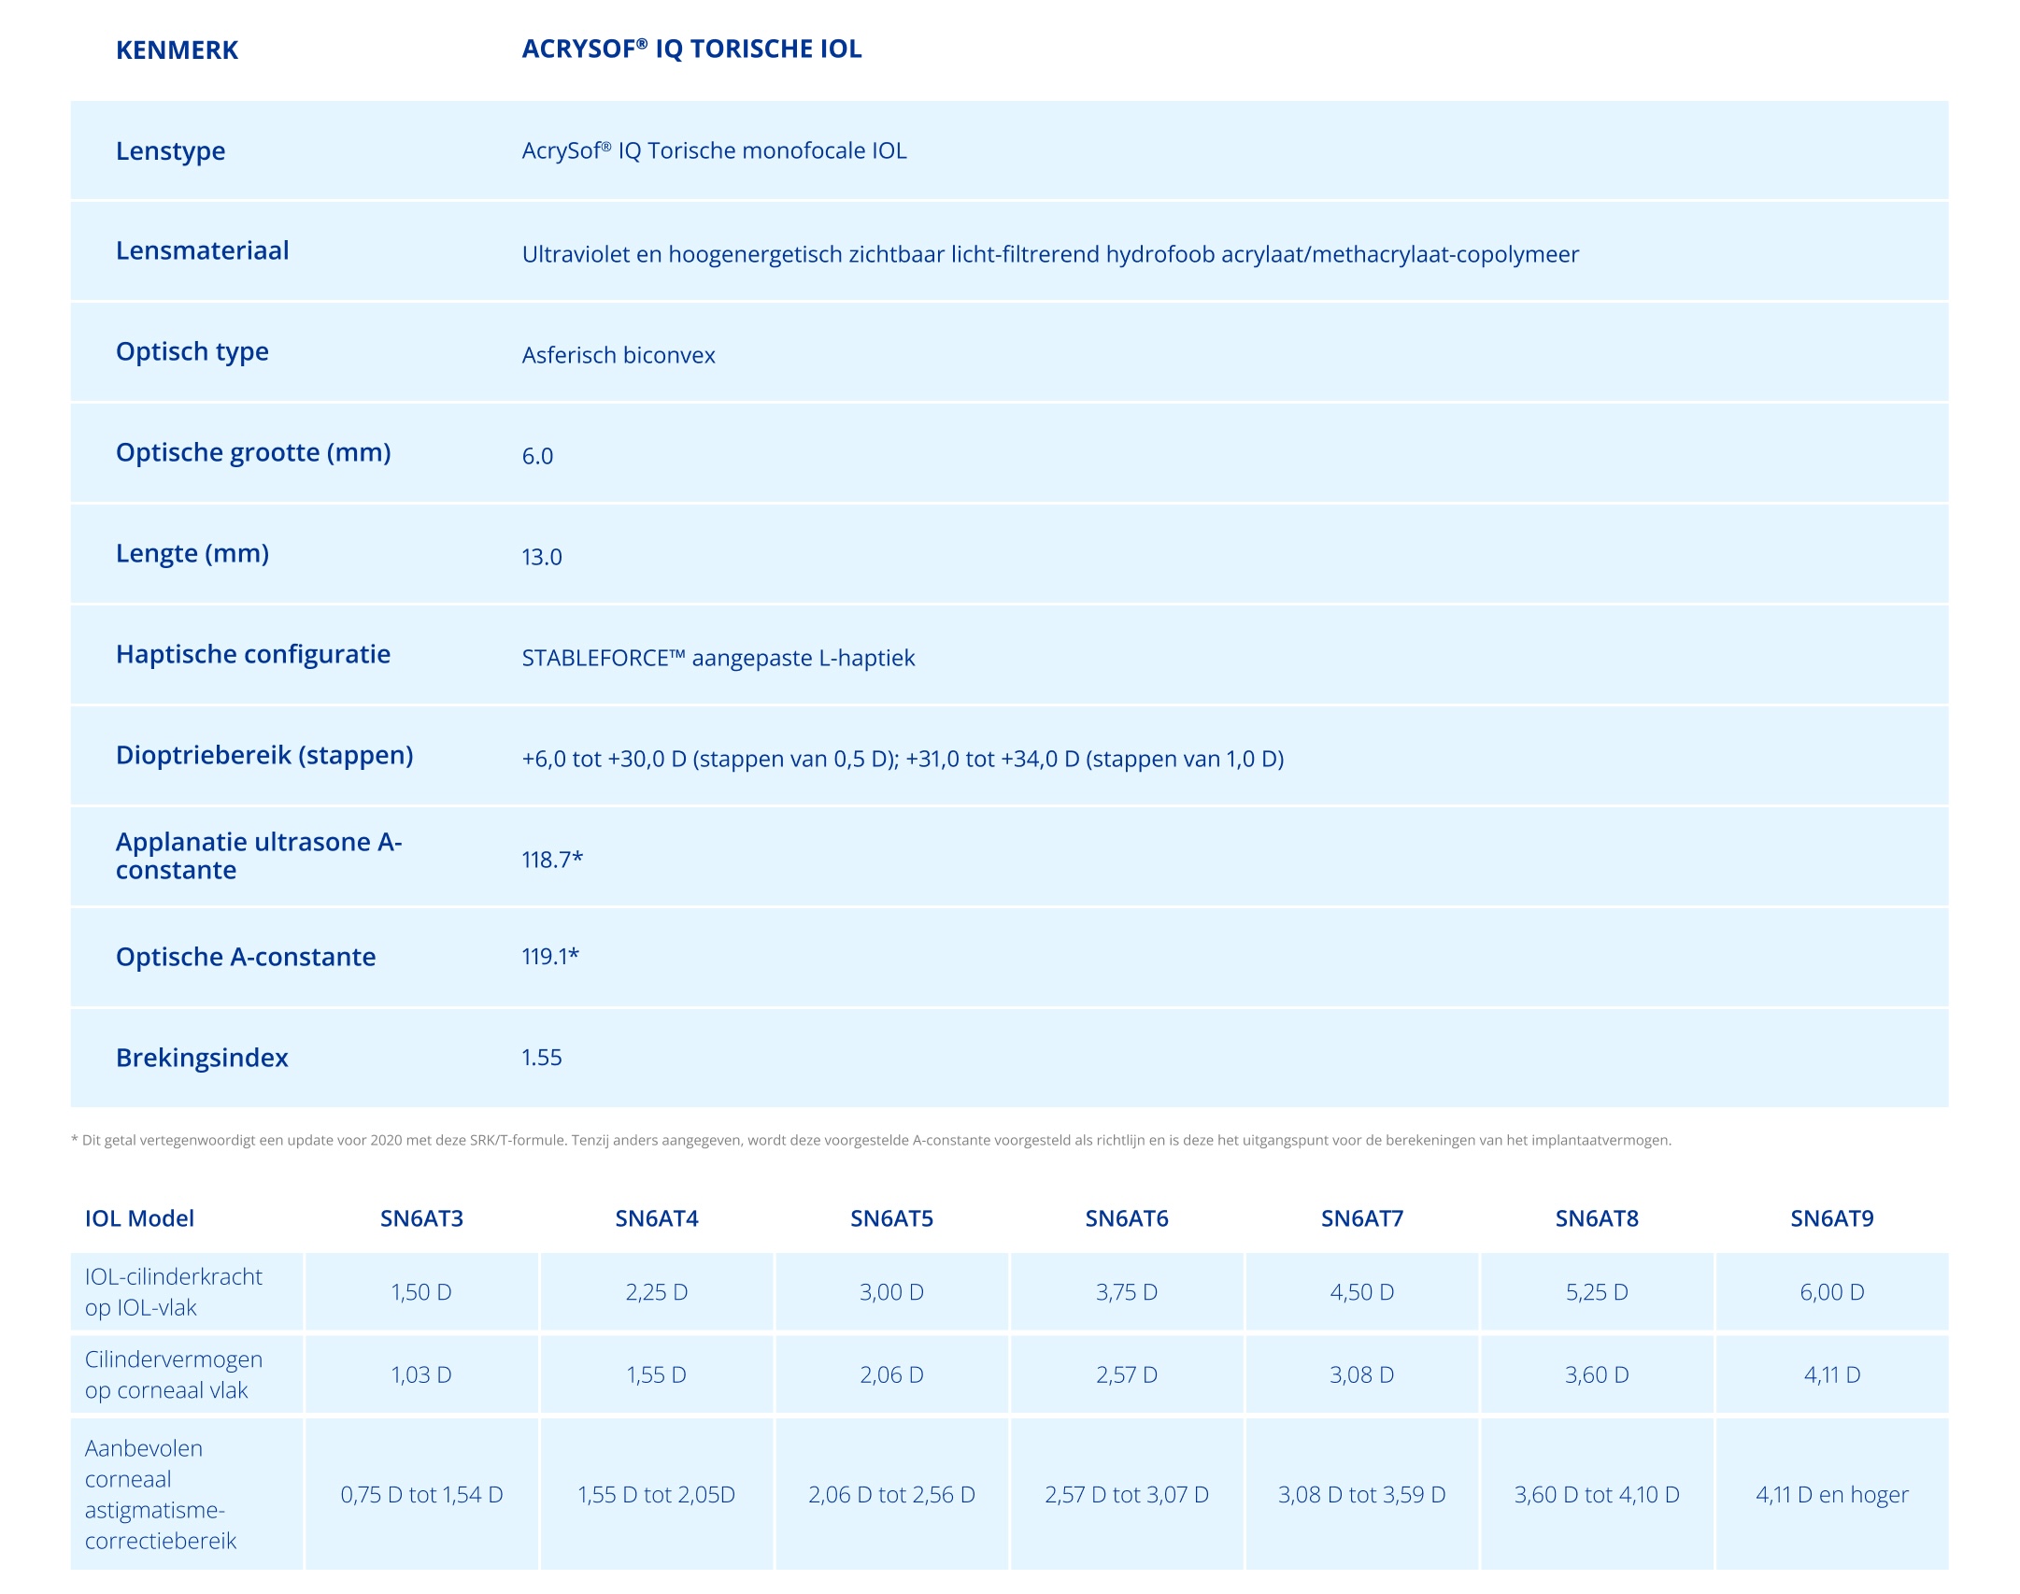Click the '0,75 D tot 1,54 D' cell
2020x1594 pixels.
pyautogui.click(x=421, y=1494)
